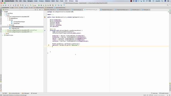Expand the res folder
171x96 pixels.
coord(4,34)
